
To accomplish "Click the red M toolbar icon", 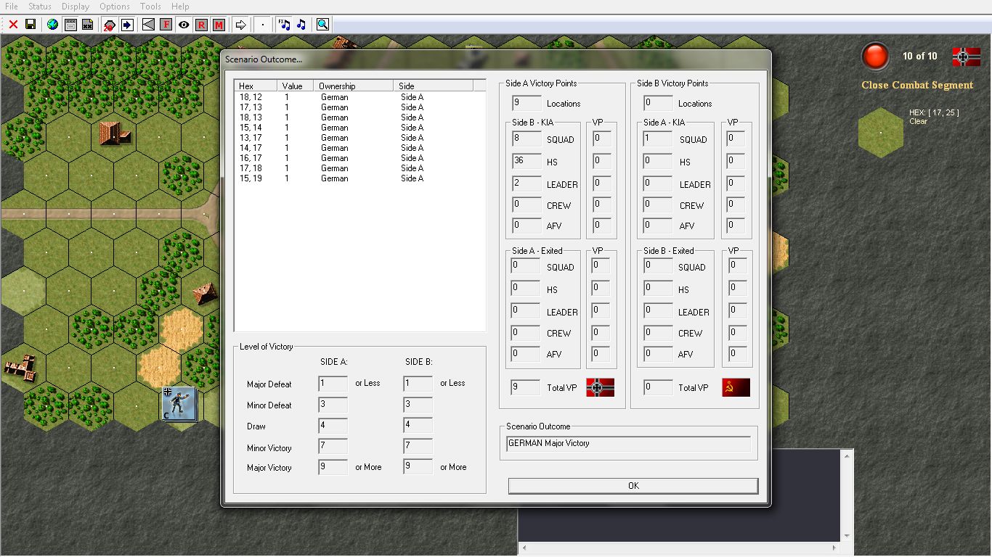I will (219, 25).
